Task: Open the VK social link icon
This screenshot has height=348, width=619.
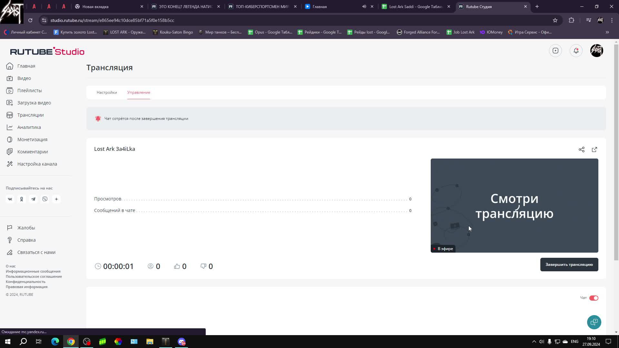Action: (10, 199)
